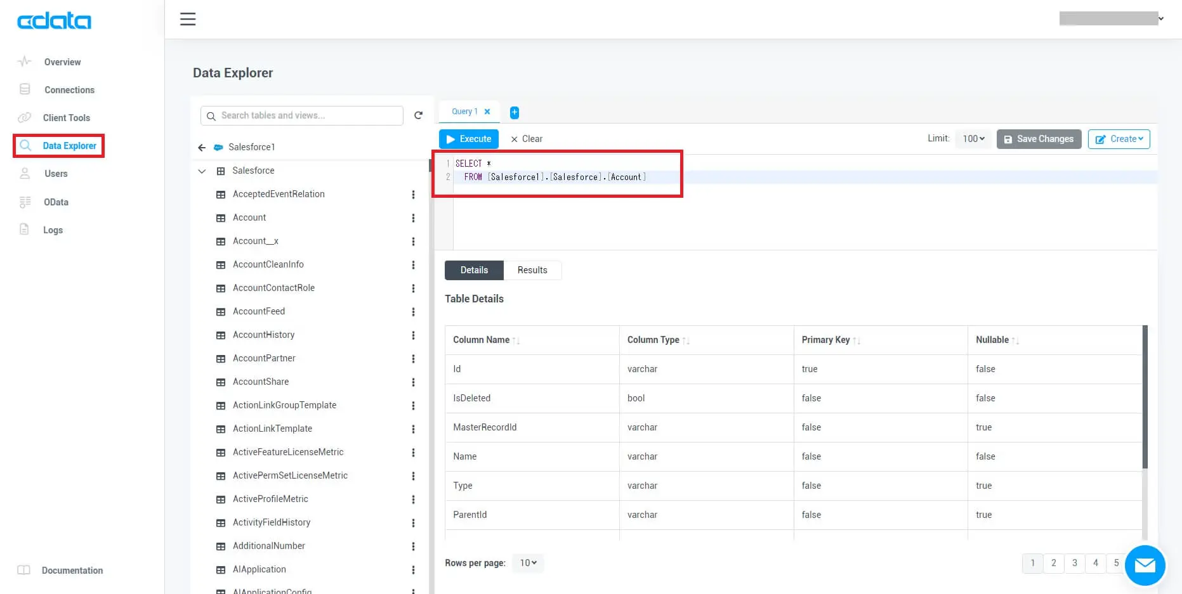Open options menu for AccountContactRole

click(413, 288)
